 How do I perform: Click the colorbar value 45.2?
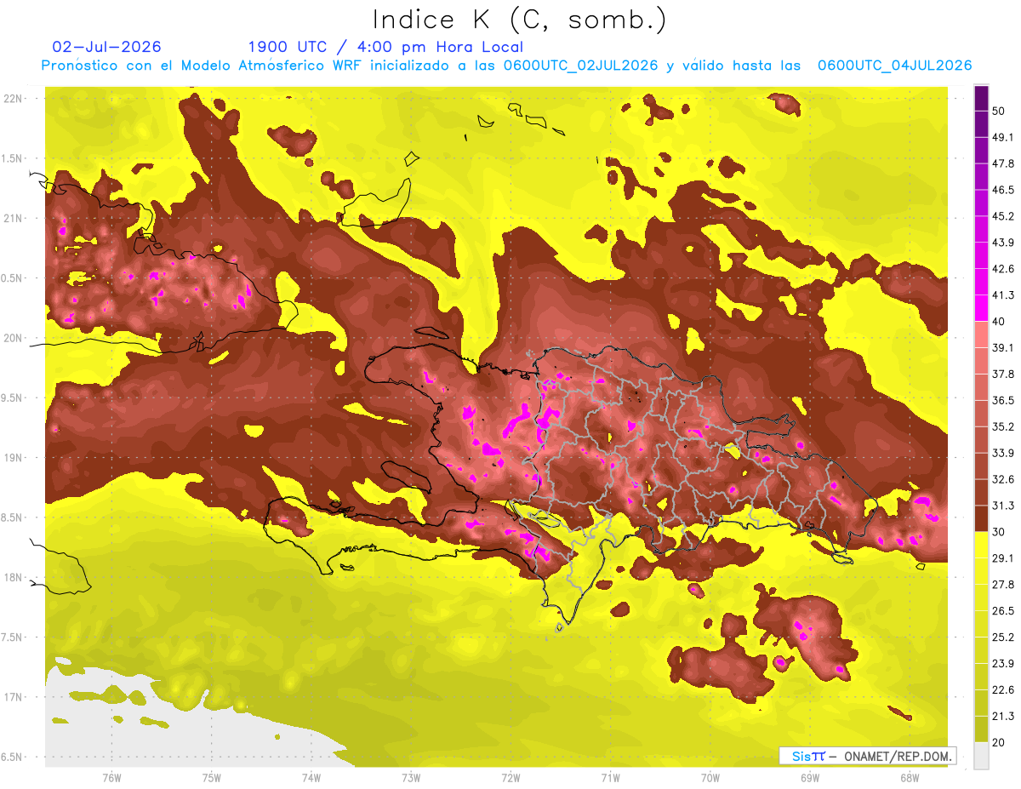coord(1002,216)
